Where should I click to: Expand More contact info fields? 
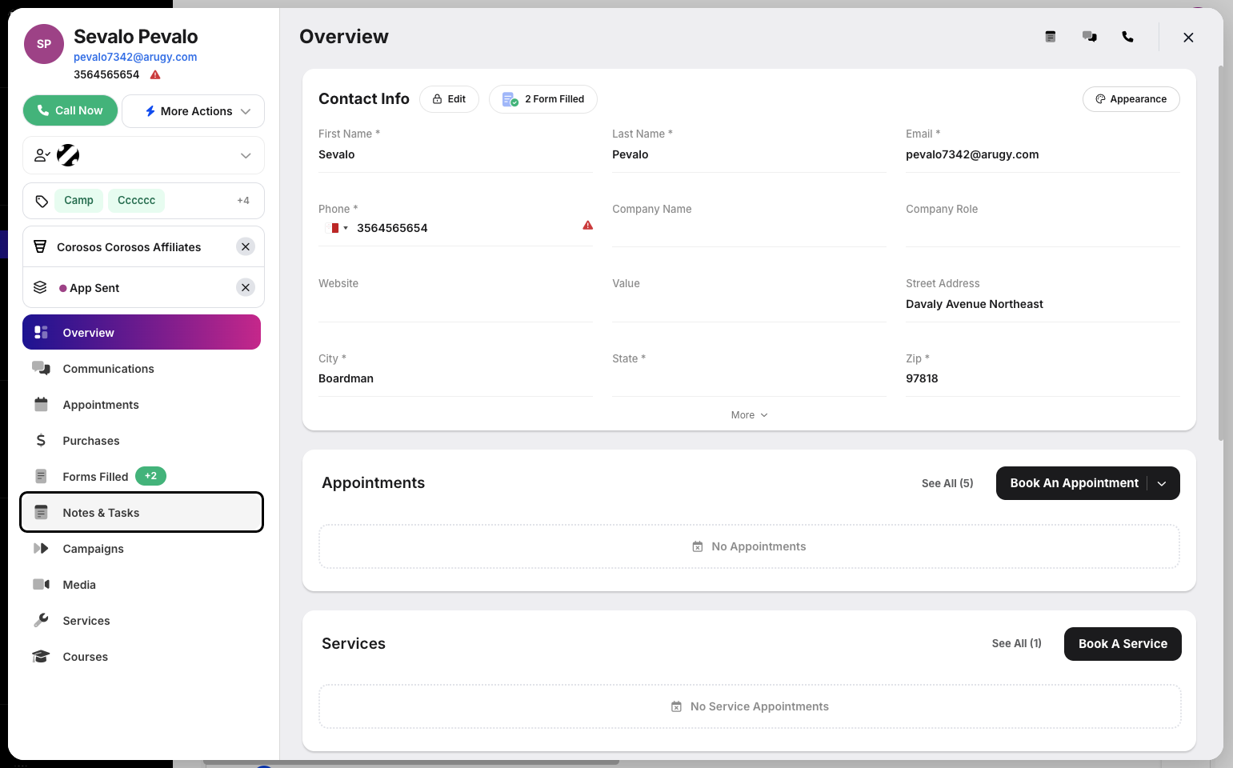[x=749, y=415]
